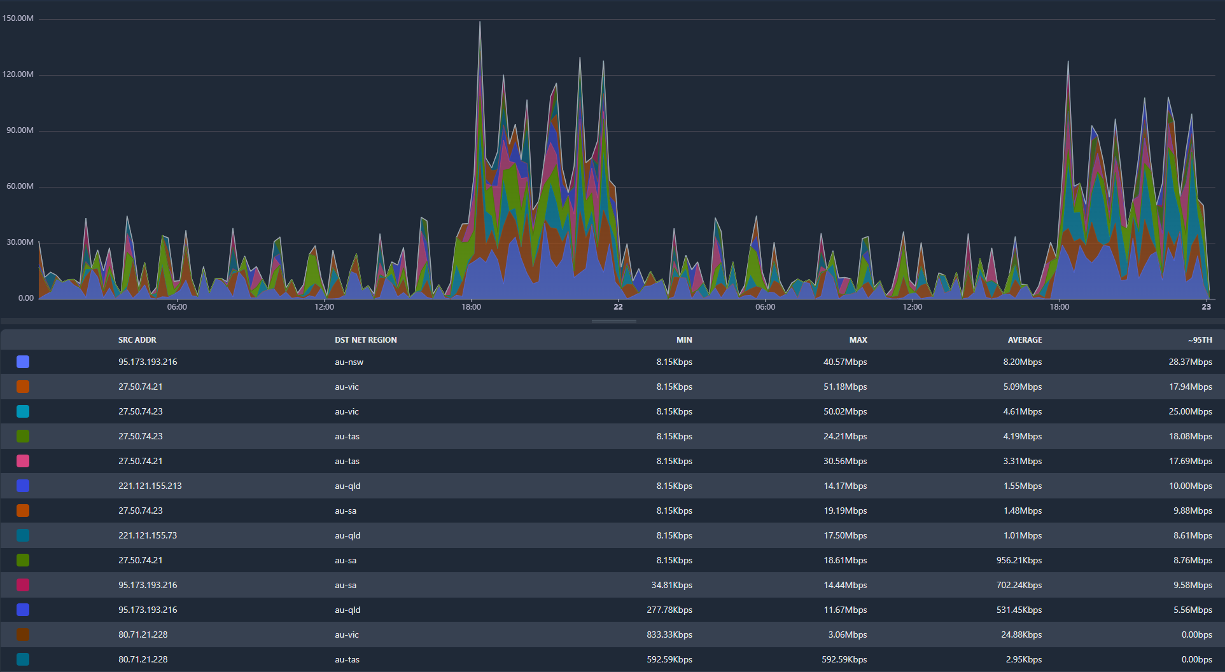This screenshot has height=672, width=1225.
Task: Click the 80.71.21.228 au-vic source address
Action: tap(143, 634)
